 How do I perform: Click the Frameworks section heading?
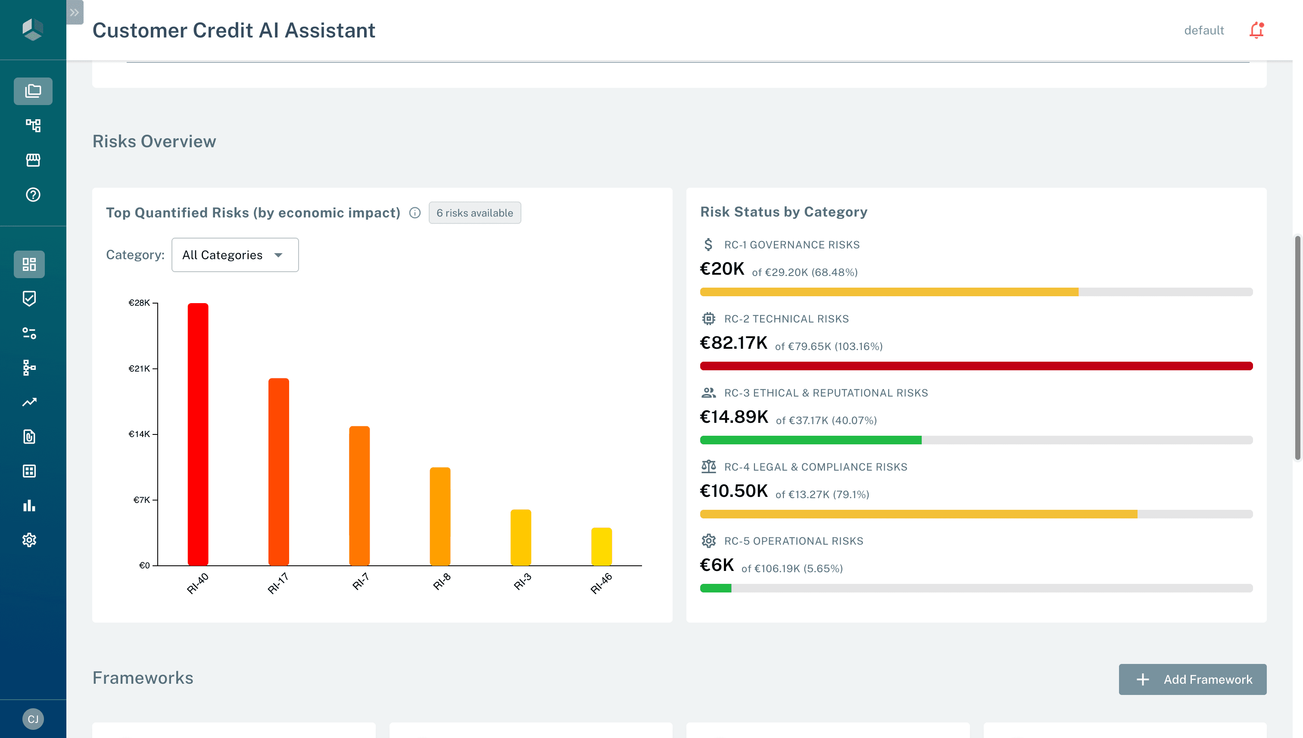point(143,678)
